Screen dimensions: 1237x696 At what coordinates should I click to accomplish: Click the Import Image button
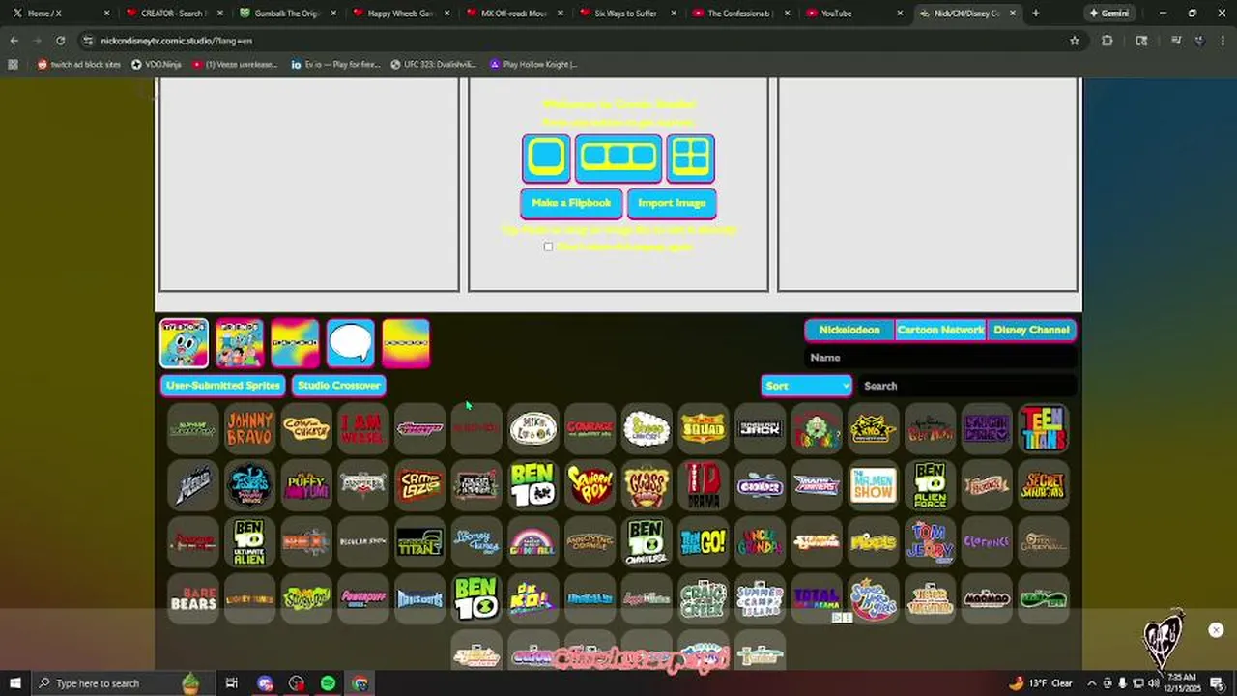click(x=672, y=203)
